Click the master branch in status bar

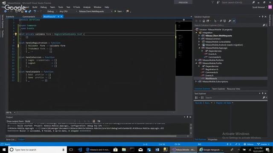pos(264,144)
